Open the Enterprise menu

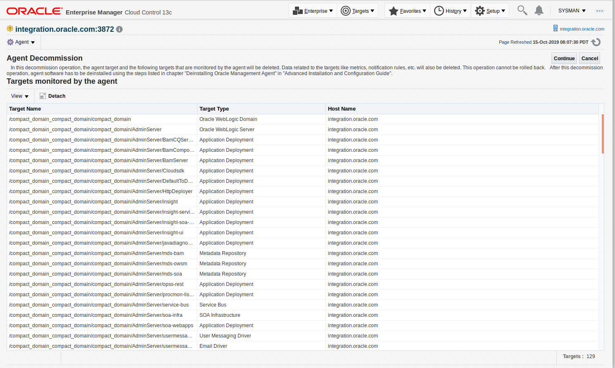pos(313,11)
